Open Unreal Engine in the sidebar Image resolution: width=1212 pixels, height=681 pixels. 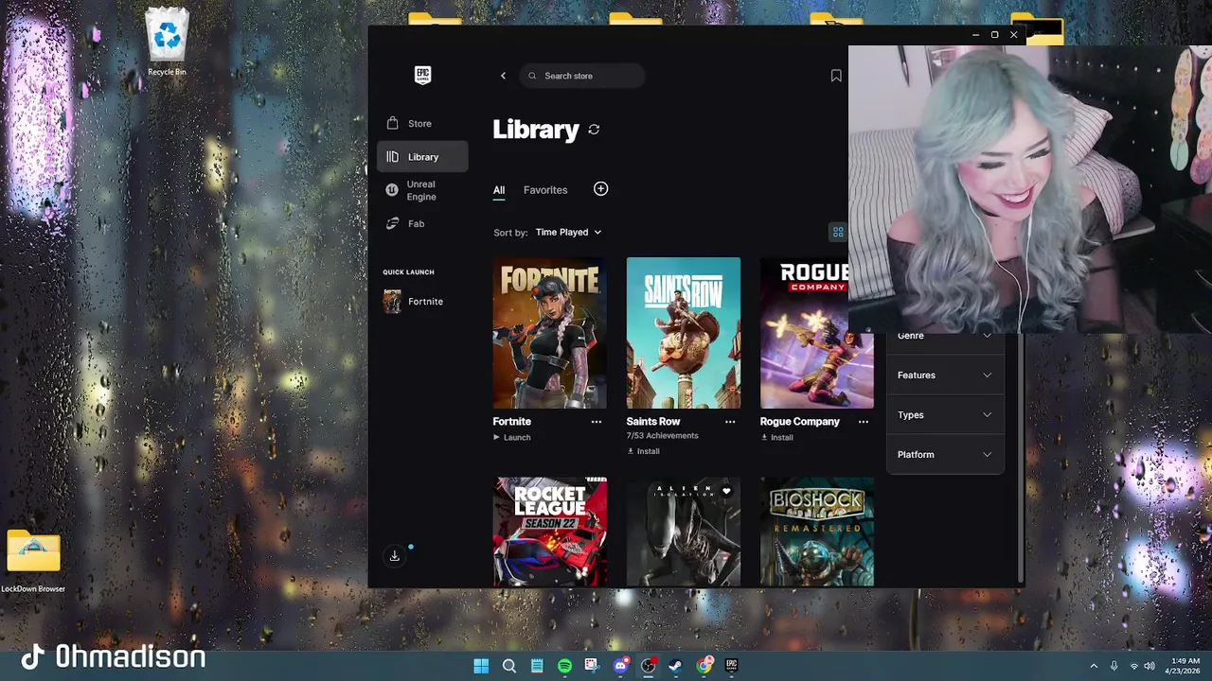[x=422, y=190]
